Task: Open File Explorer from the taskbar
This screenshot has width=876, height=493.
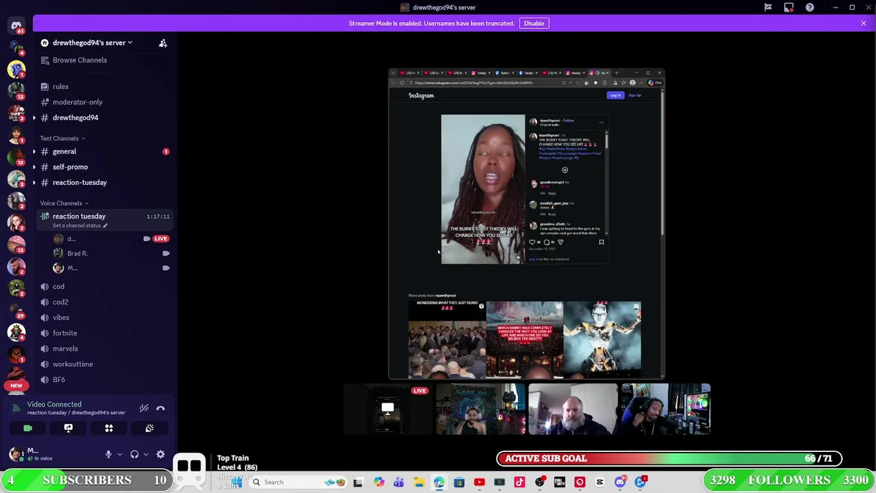Action: pyautogui.click(x=419, y=482)
